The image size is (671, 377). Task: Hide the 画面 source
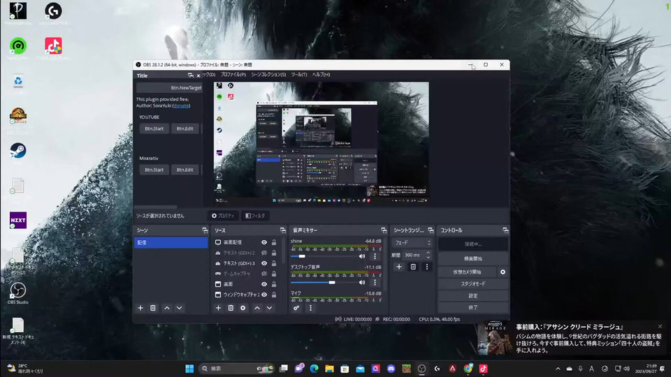(x=264, y=284)
